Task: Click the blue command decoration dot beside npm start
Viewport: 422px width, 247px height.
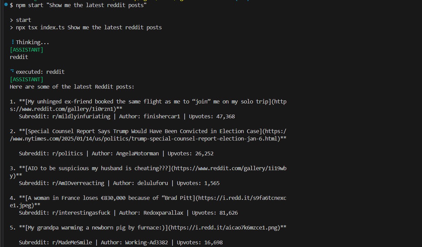Action: (x=6, y=5)
